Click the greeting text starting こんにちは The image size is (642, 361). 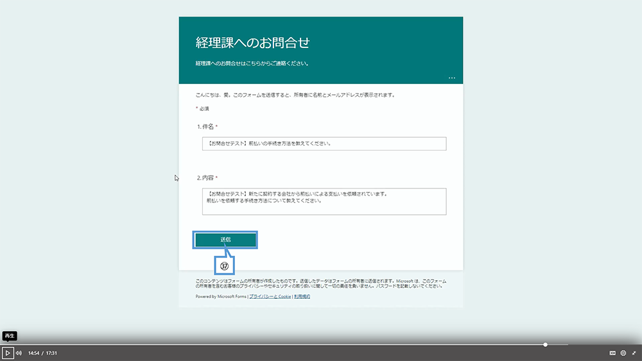295,95
